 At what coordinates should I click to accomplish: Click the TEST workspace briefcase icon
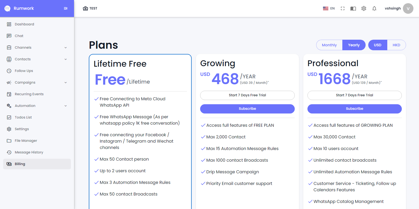pos(85,8)
